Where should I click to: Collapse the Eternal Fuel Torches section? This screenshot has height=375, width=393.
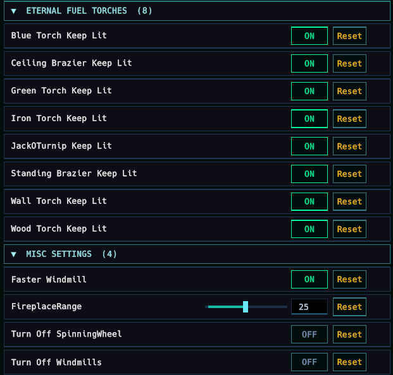(197, 11)
